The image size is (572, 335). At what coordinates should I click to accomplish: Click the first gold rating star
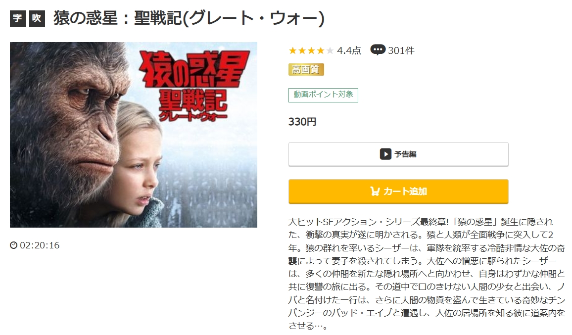tap(292, 50)
